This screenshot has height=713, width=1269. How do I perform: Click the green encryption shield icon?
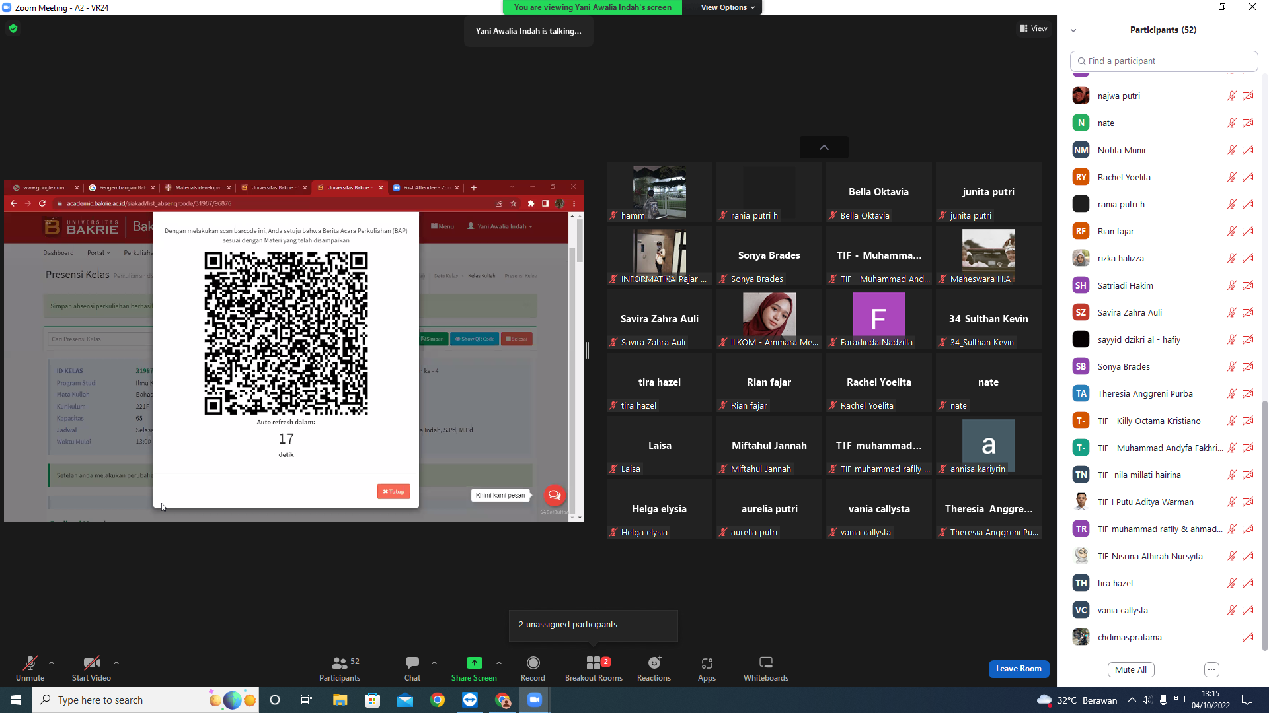click(x=13, y=28)
